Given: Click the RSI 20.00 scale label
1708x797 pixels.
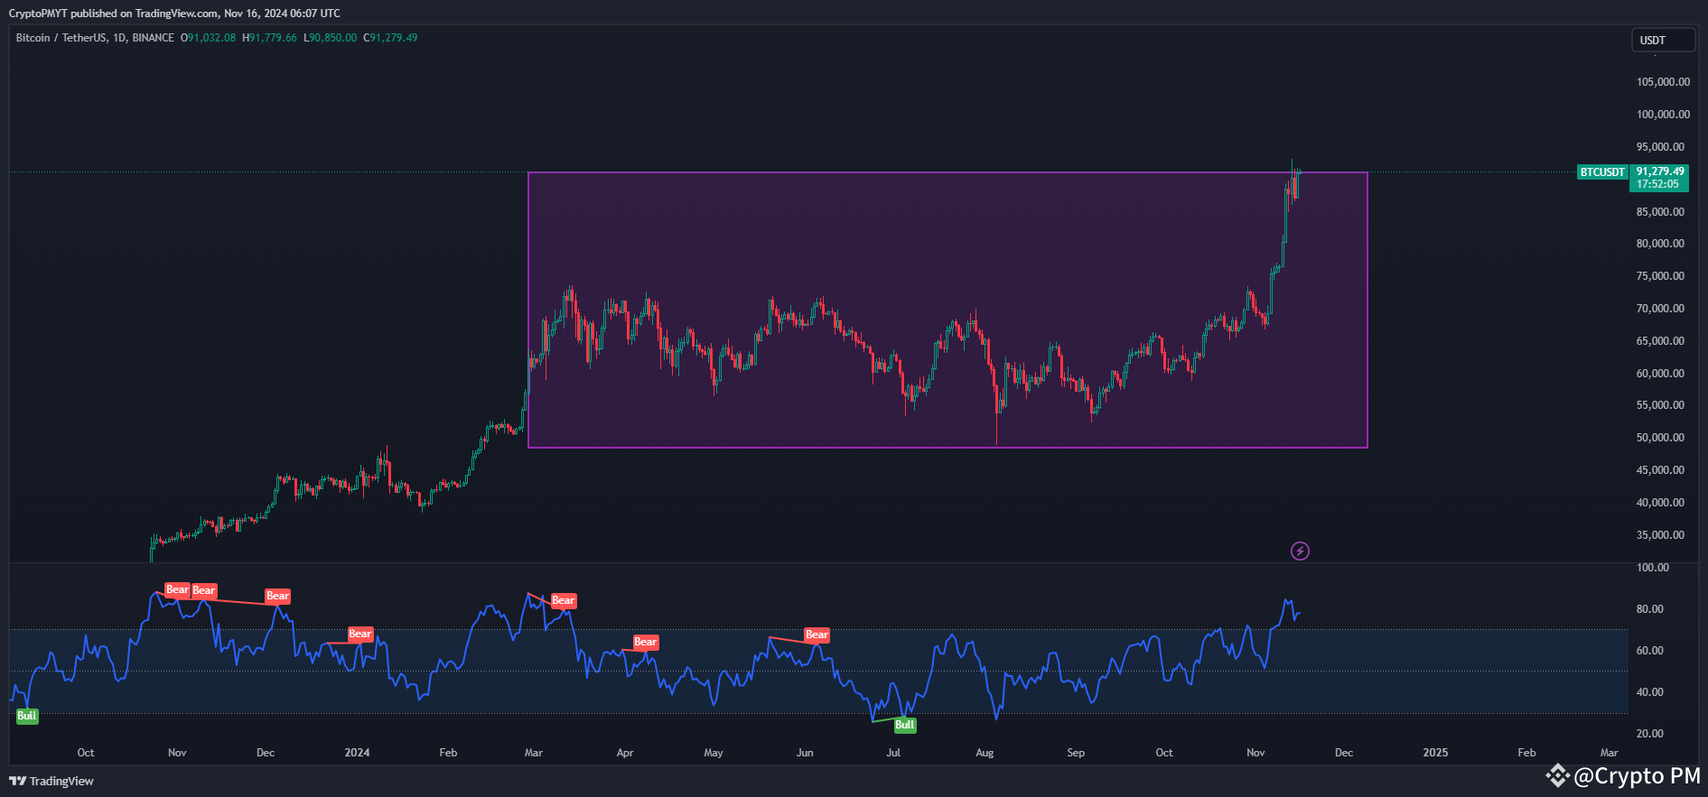Looking at the screenshot, I should 1649,734.
